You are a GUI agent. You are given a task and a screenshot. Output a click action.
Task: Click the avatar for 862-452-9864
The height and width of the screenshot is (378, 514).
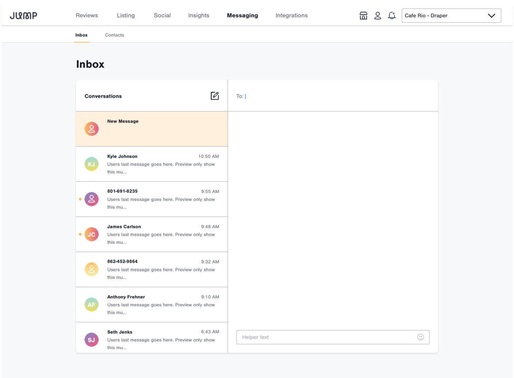click(92, 269)
